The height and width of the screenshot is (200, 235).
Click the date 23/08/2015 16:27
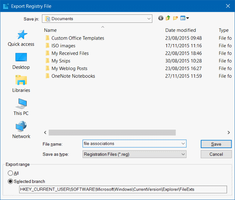pyautogui.click(x=183, y=69)
